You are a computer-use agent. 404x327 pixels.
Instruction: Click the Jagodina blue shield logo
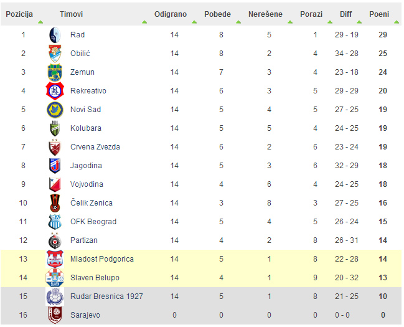point(55,166)
